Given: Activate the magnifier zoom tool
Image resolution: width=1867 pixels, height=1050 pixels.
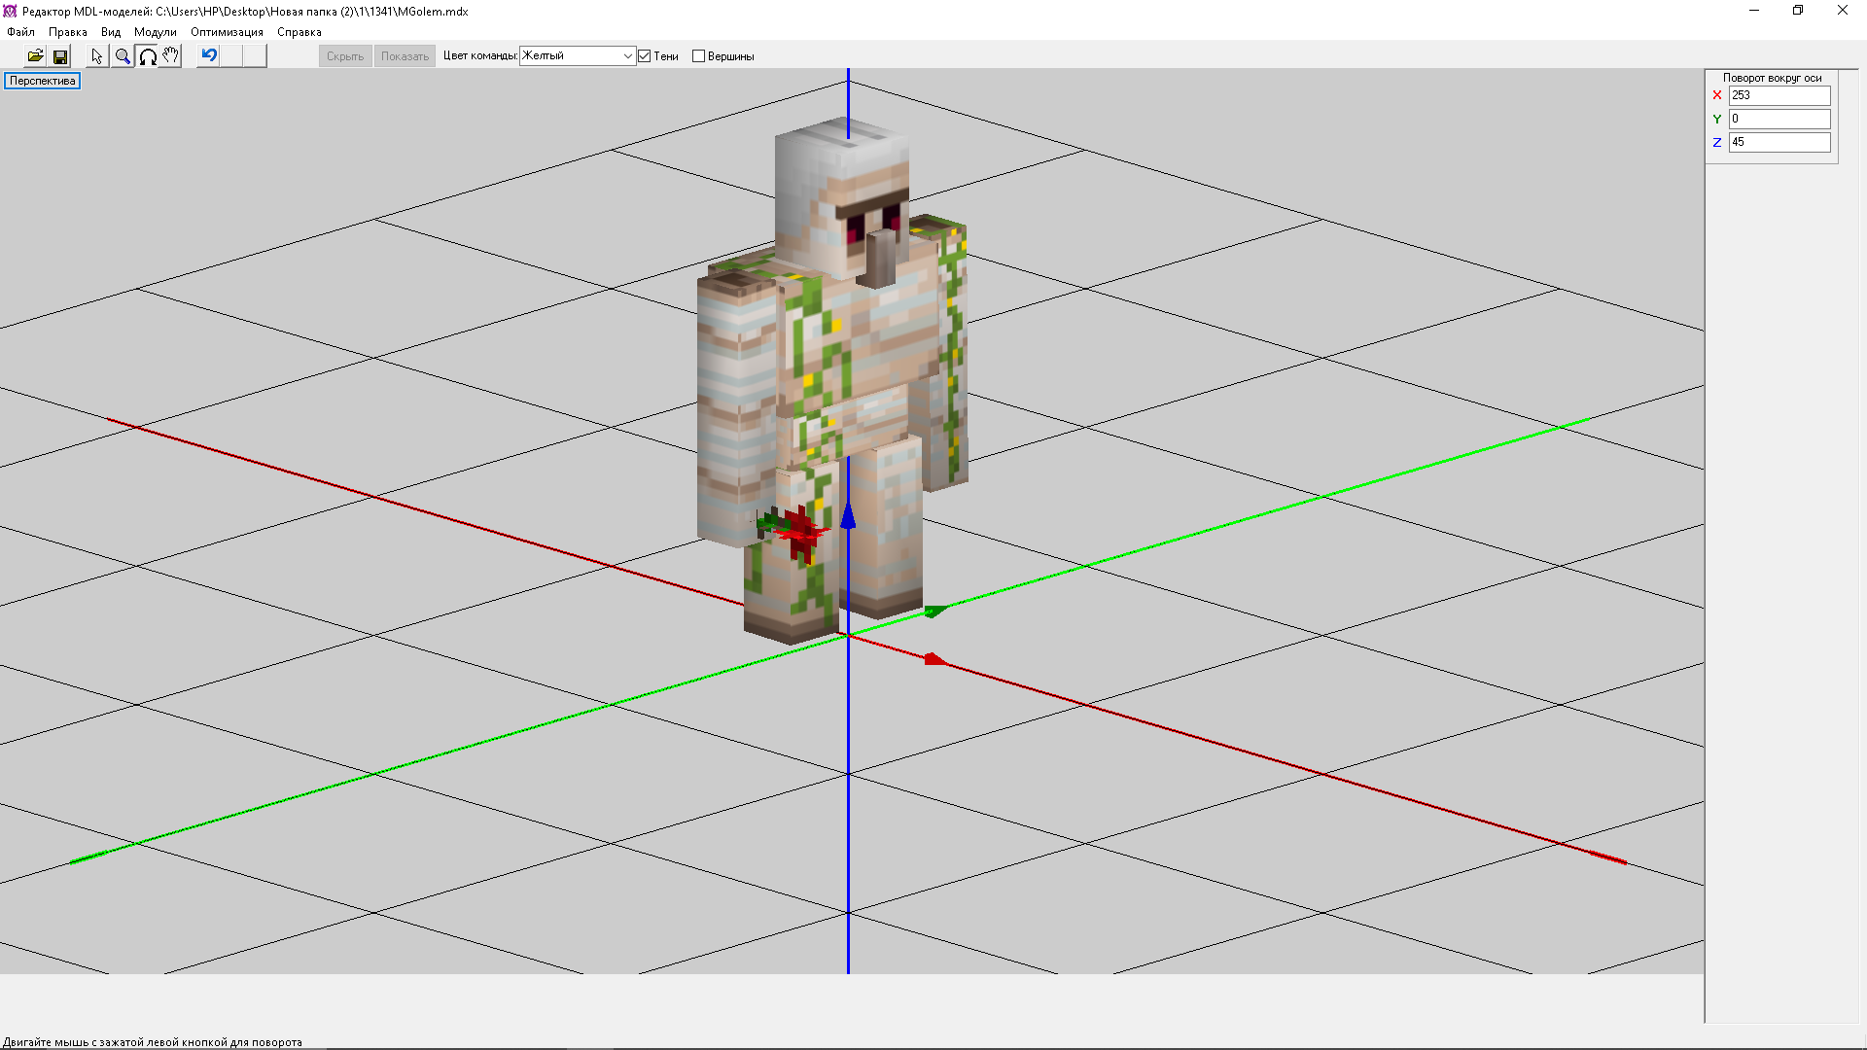Looking at the screenshot, I should [123, 56].
